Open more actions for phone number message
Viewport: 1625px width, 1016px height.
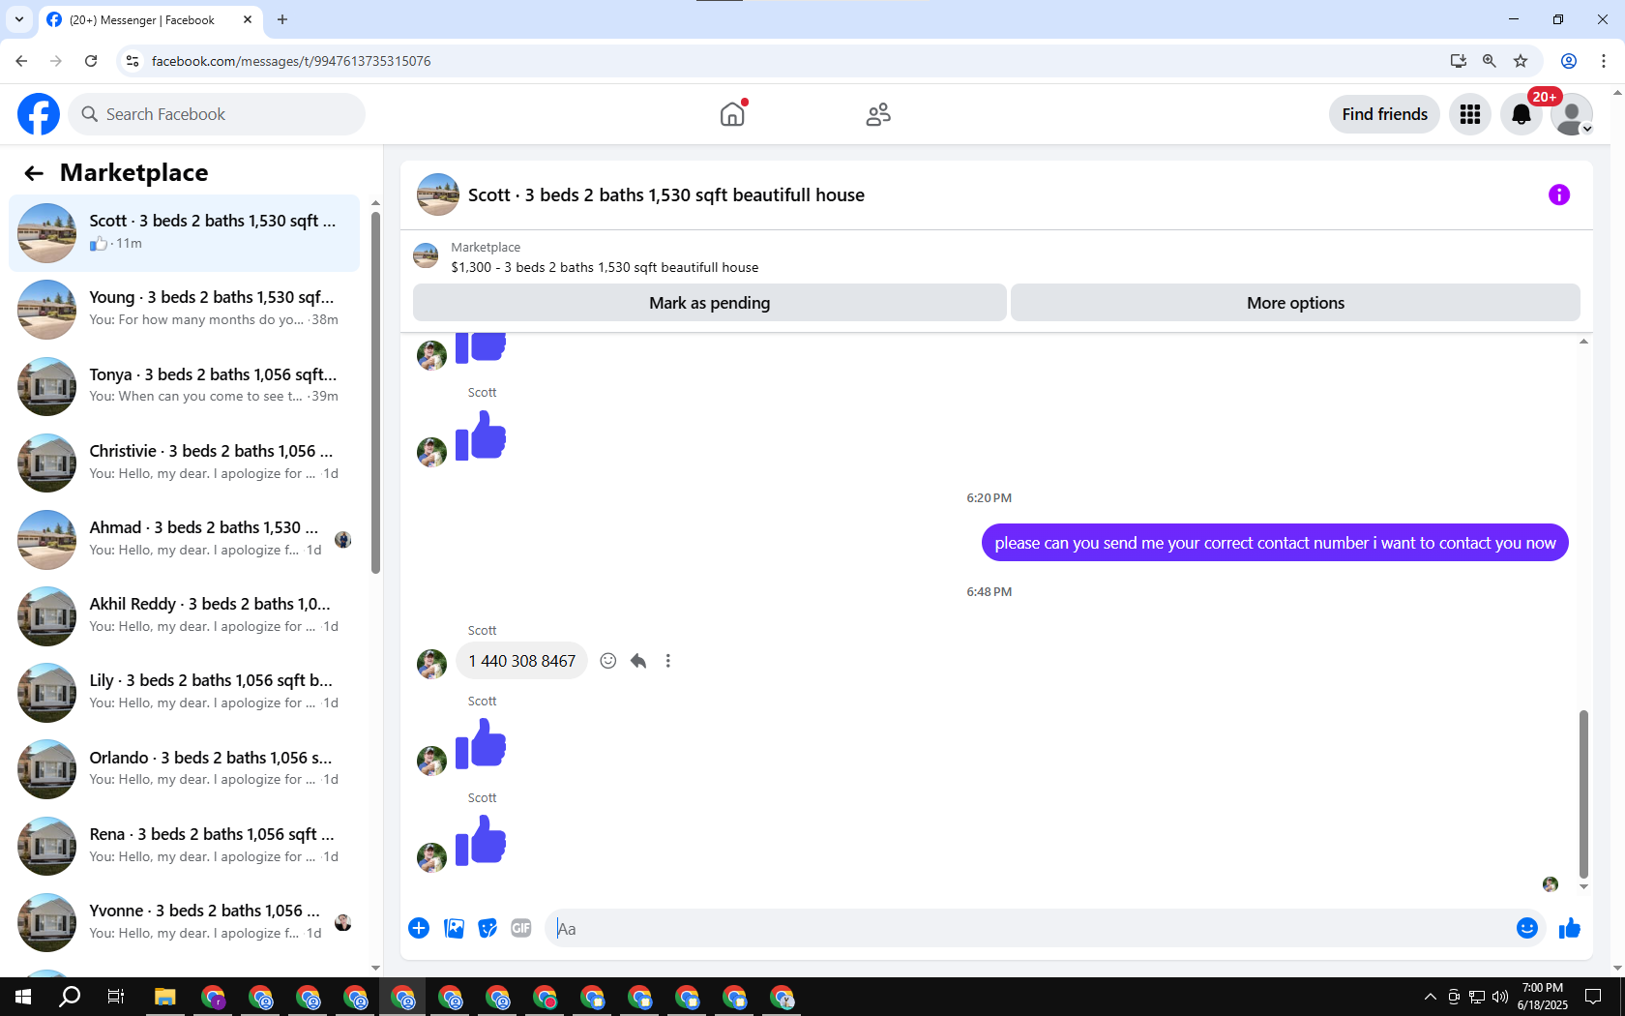pos(667,661)
